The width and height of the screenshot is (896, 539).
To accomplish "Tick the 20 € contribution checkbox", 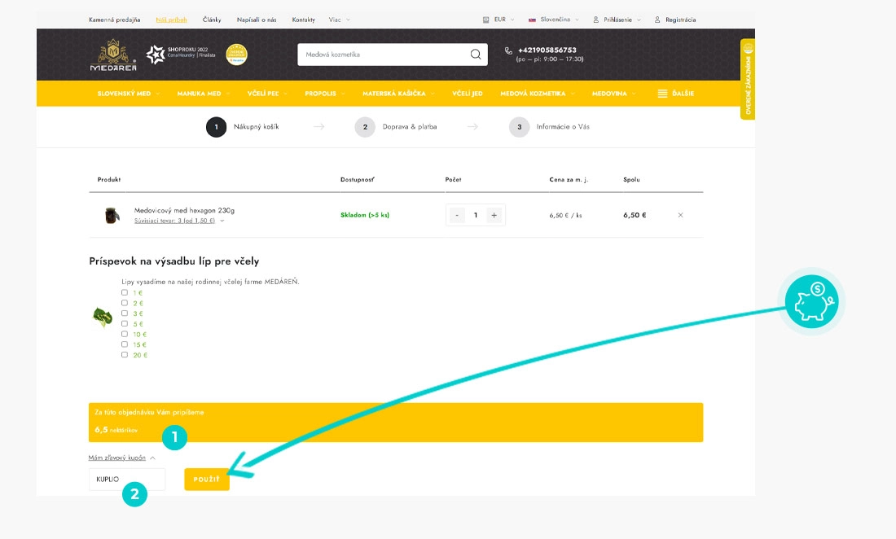I will pyautogui.click(x=125, y=354).
